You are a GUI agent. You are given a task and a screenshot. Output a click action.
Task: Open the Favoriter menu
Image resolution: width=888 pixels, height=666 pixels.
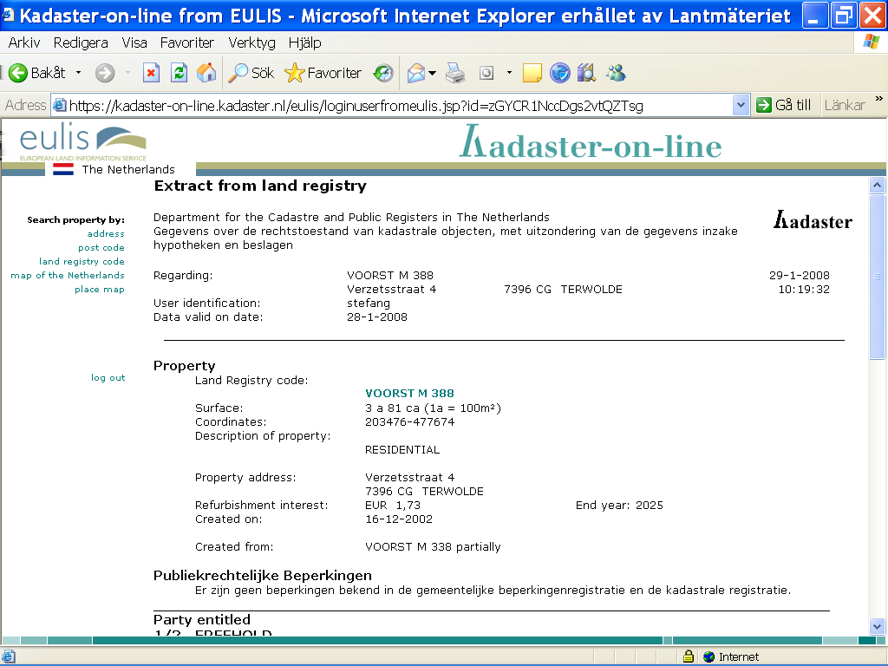tap(187, 42)
